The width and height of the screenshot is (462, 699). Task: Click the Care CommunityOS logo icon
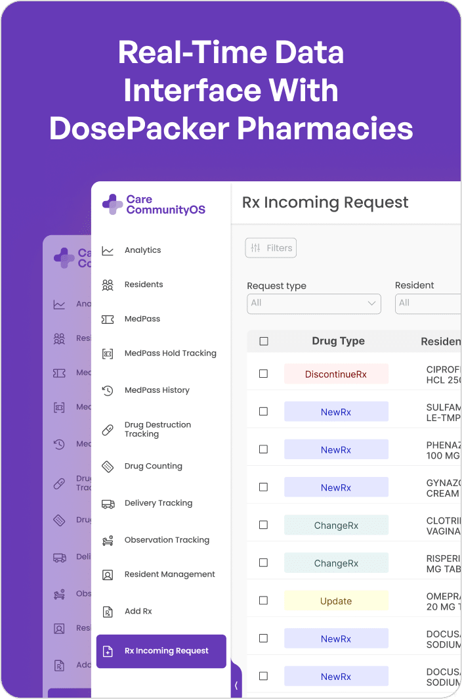[112, 204]
